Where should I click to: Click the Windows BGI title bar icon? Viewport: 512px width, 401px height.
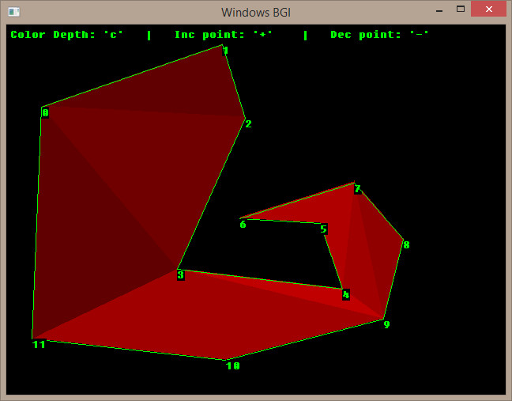point(13,12)
